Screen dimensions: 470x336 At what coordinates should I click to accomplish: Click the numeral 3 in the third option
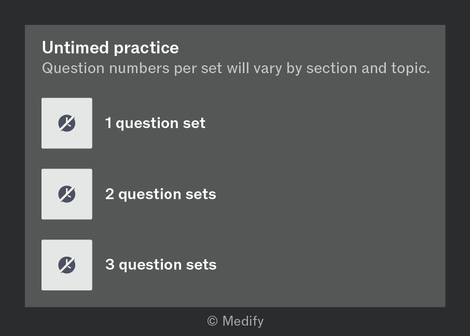(109, 264)
